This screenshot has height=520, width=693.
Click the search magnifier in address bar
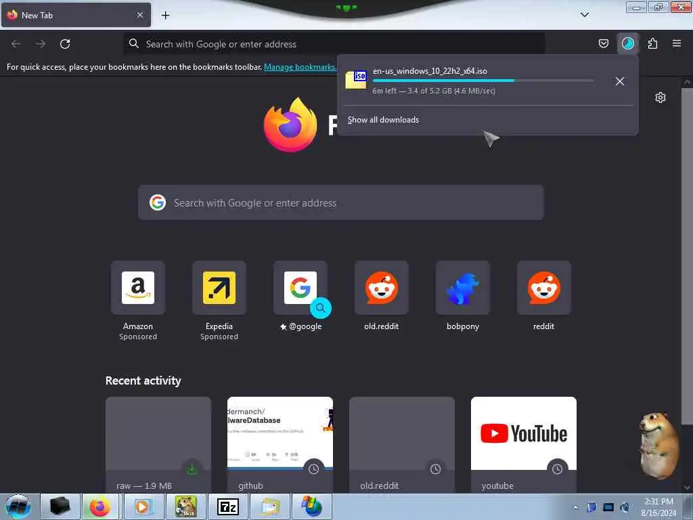coord(134,43)
